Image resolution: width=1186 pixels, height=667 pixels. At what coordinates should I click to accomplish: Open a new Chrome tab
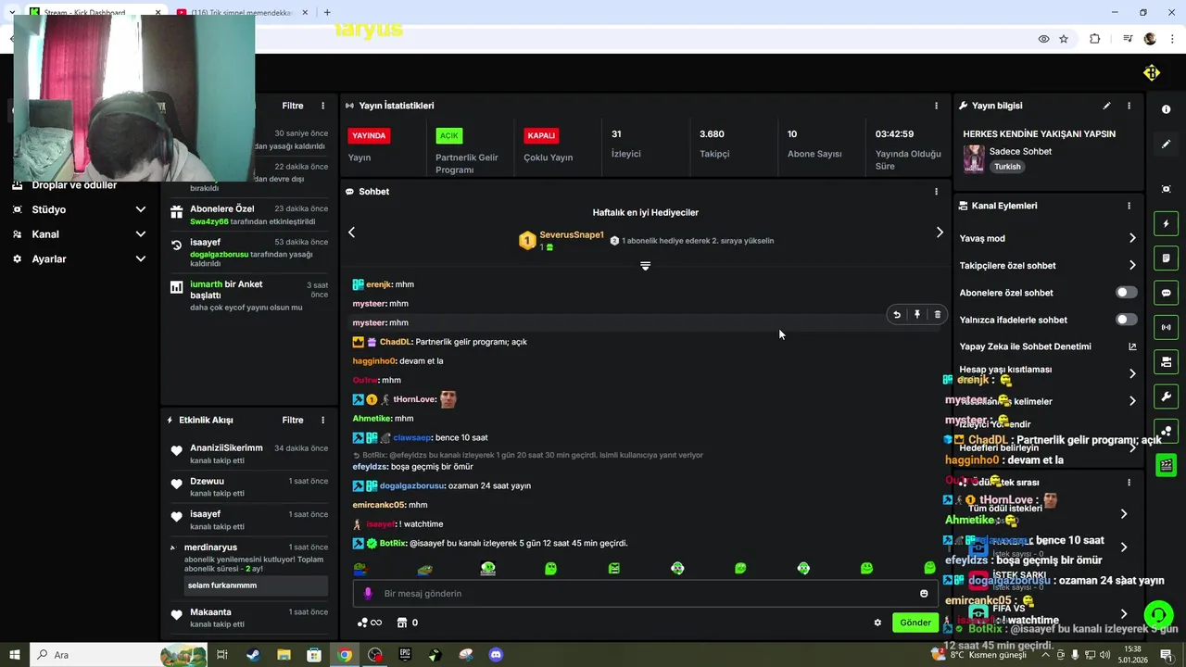pyautogui.click(x=327, y=13)
